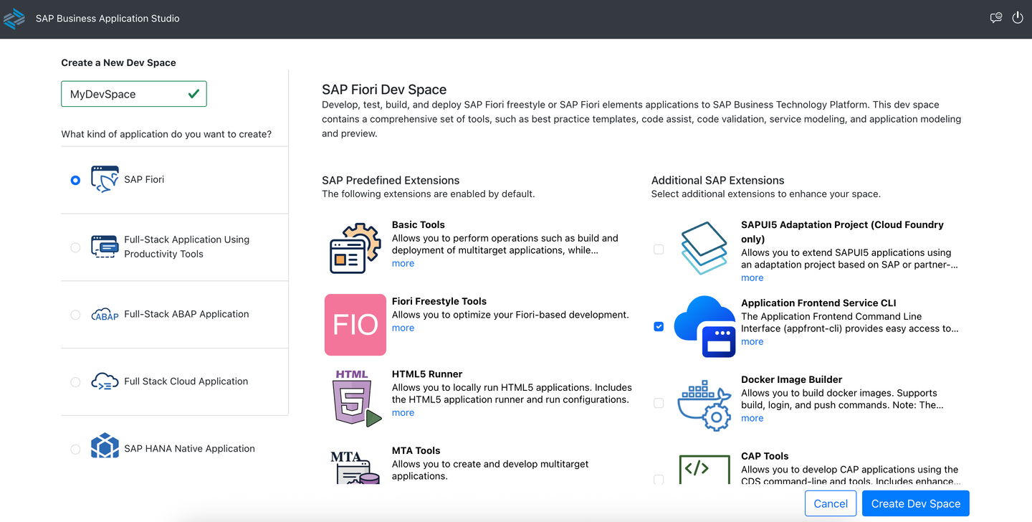Image resolution: width=1032 pixels, height=522 pixels.
Task: Click the MTA Tools title
Action: (x=416, y=451)
